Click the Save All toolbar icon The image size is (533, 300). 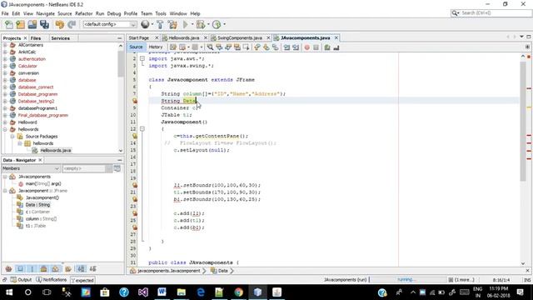[x=44, y=24]
